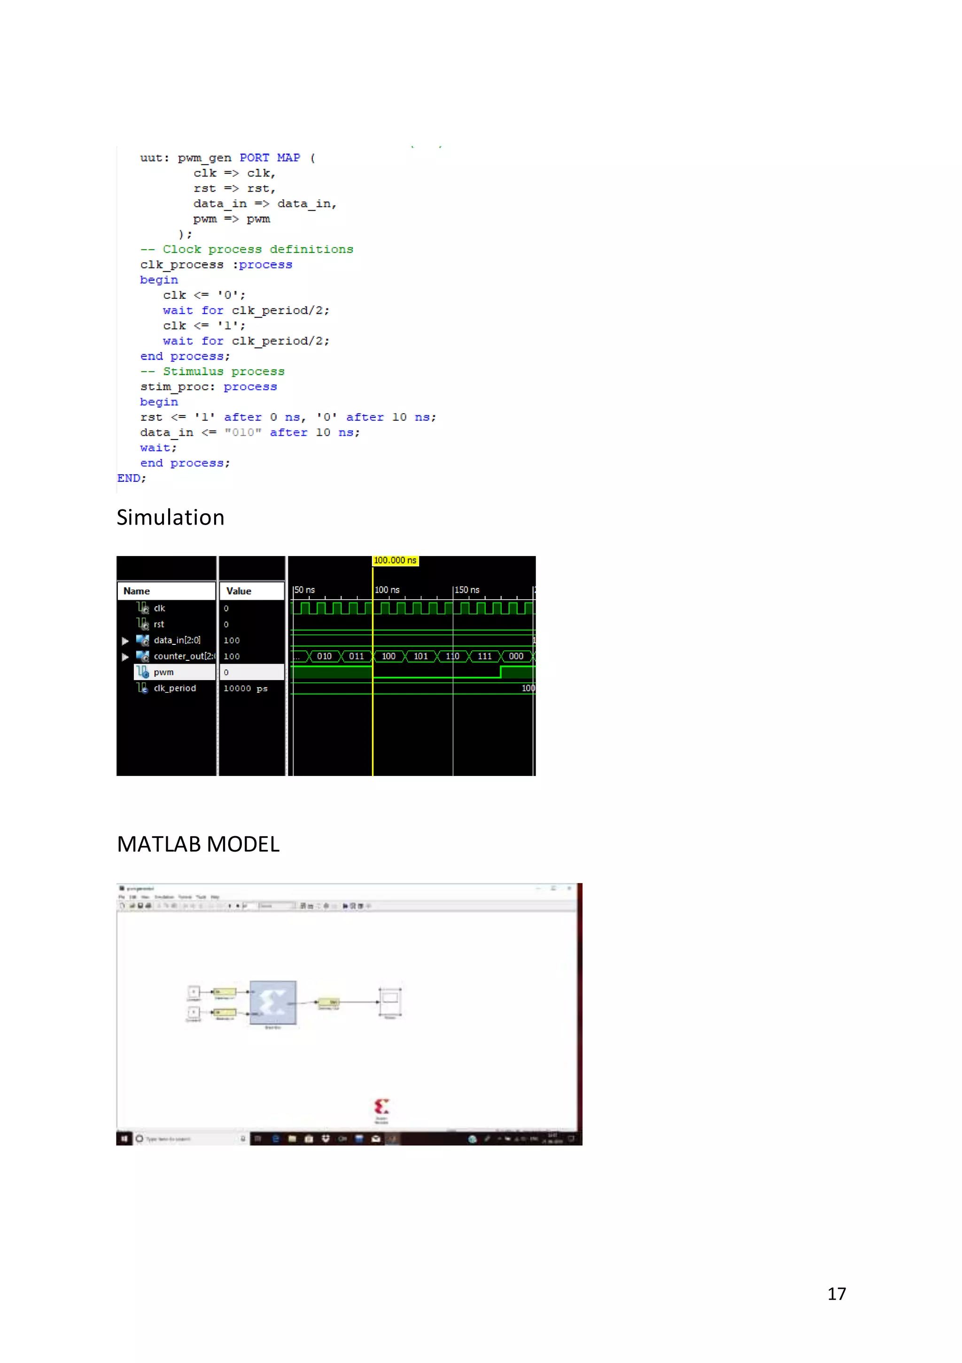This screenshot has height=1363, width=962.
Task: Open the File menu in Simulink window
Action: pos(121,897)
